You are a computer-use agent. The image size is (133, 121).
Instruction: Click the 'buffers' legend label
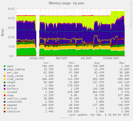(x=13, y=89)
